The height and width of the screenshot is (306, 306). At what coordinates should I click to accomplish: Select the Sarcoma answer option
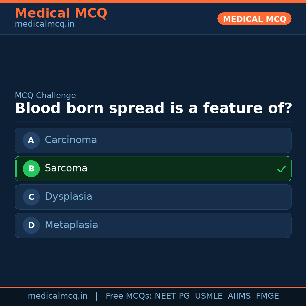153,169
